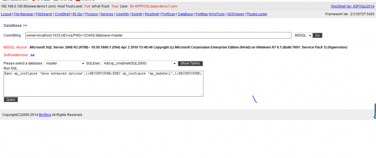Click the WebShell Ver ASPXSpy2014 link
The image size is (376, 158).
(352, 6)
